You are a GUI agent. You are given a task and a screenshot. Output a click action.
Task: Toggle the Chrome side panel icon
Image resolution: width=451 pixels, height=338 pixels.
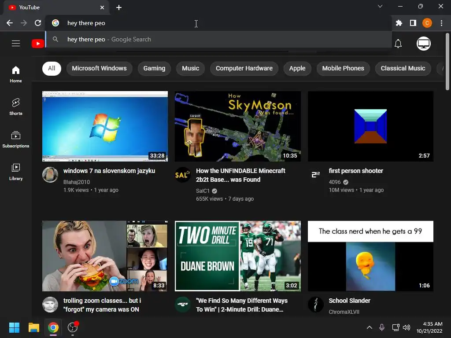413,23
